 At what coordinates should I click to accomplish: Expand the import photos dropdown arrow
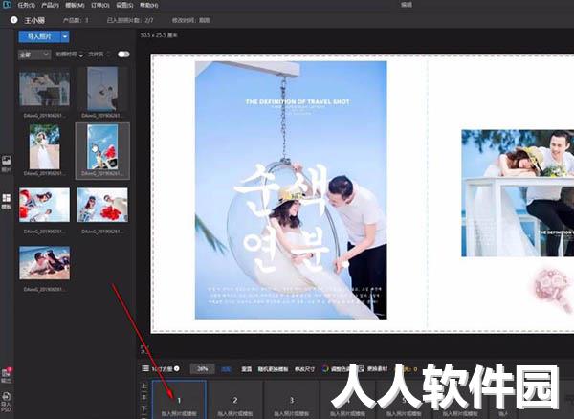coord(65,36)
